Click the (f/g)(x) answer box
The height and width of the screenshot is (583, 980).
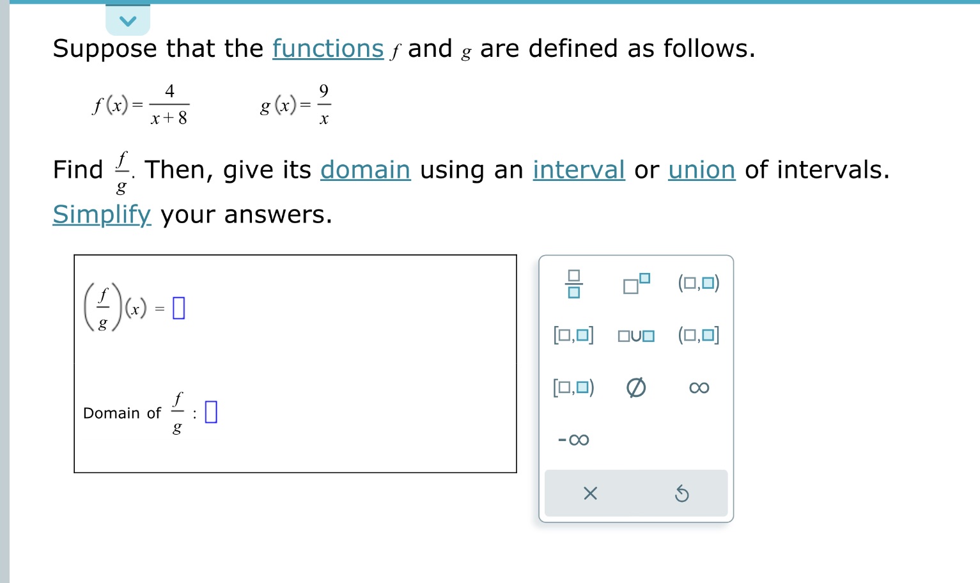click(x=178, y=307)
